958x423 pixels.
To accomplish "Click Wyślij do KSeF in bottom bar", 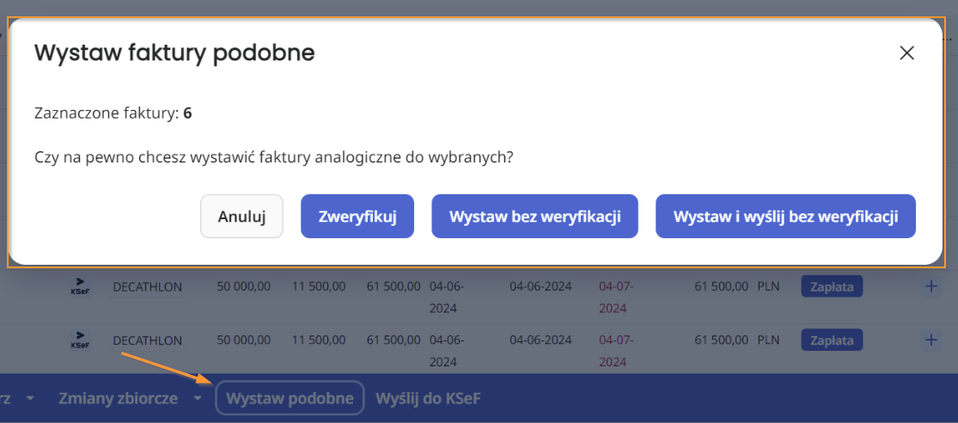I will click(428, 399).
